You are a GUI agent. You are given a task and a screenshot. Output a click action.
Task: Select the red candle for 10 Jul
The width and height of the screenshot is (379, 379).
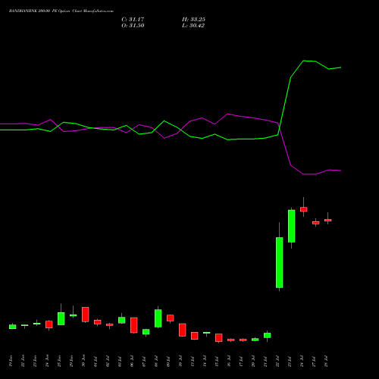[x=183, y=330]
